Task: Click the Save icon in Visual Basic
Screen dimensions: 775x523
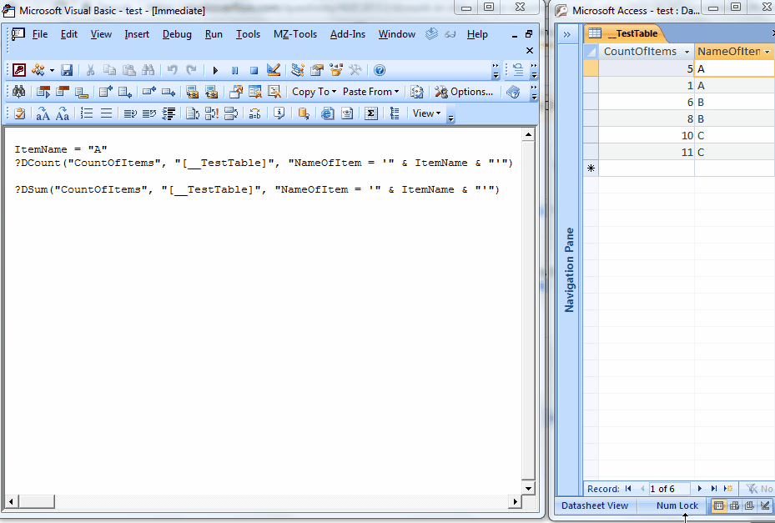Action: (x=66, y=71)
